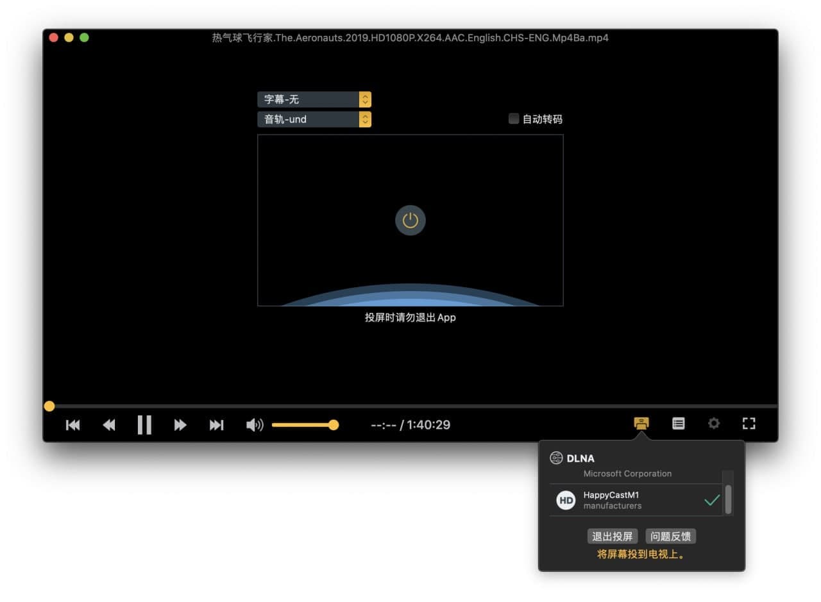The image size is (821, 602).
Task: Click the HD device icon
Action: [x=566, y=500]
